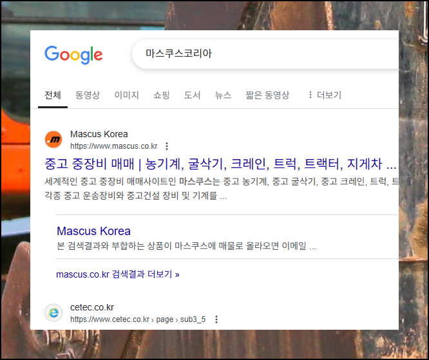429x360 pixels.
Task: Open the 더보기 more tabs dropdown
Action: coord(325,95)
